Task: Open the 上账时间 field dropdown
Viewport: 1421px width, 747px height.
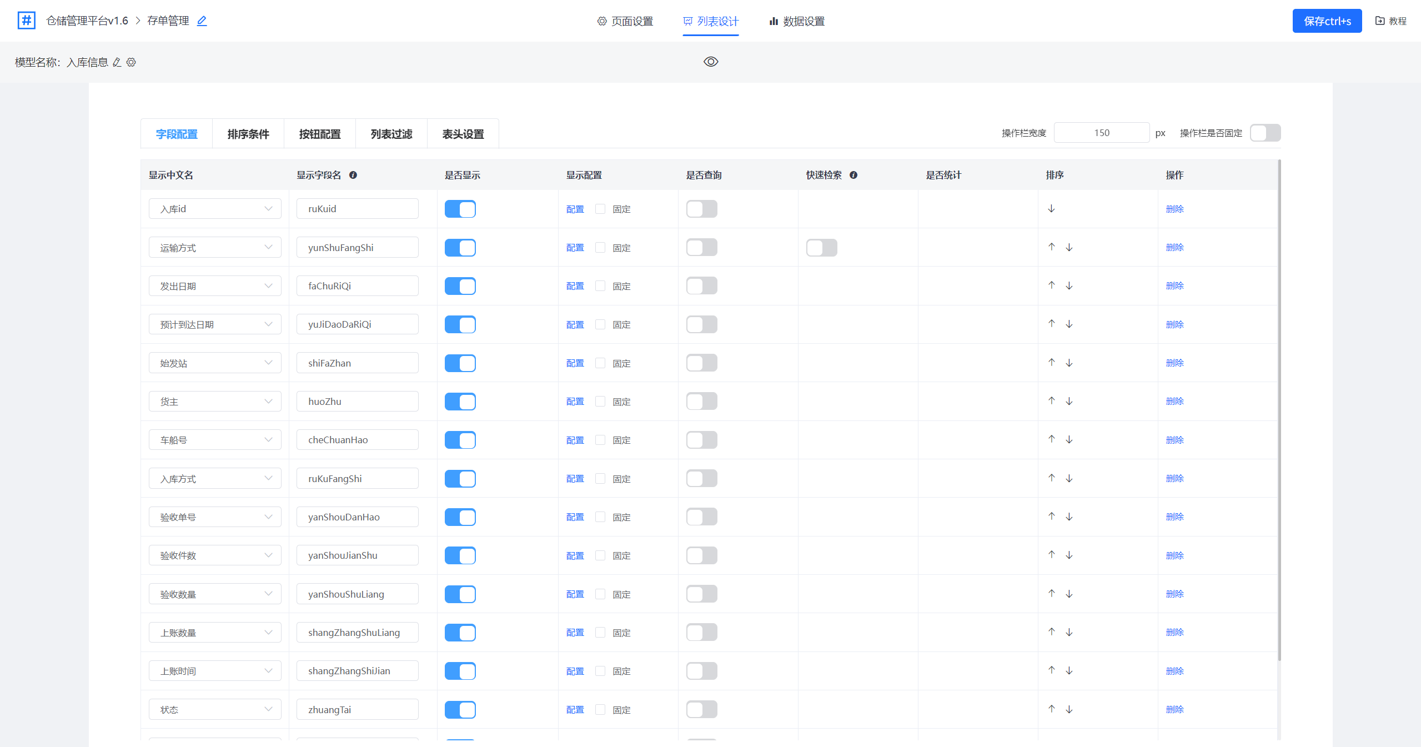Action: click(215, 671)
